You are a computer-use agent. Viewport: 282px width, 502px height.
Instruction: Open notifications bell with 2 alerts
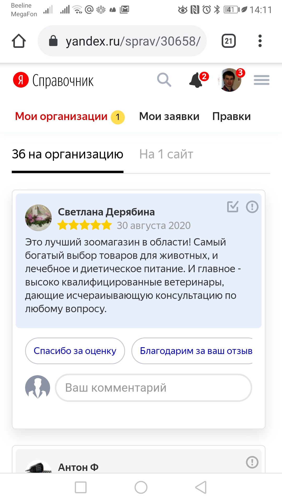point(198,80)
